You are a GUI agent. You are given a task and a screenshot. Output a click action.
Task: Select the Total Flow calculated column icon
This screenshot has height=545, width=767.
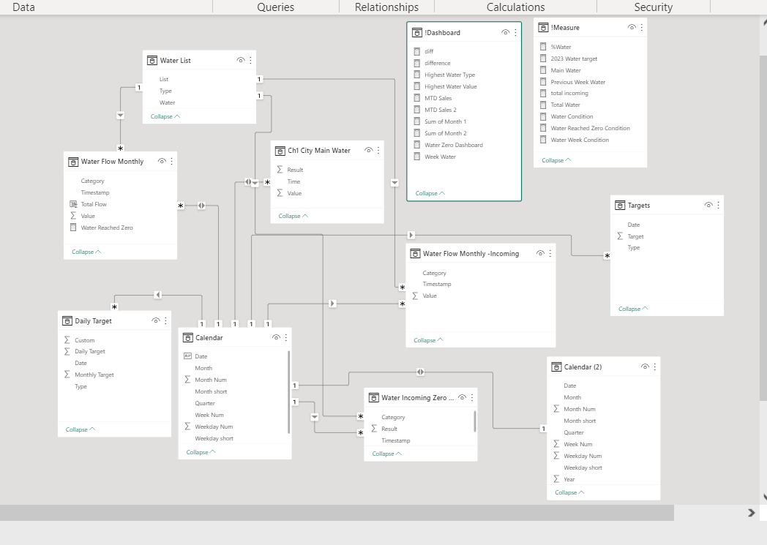pyautogui.click(x=73, y=204)
